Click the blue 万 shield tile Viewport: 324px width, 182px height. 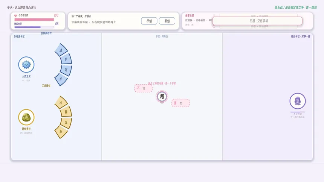66,70
